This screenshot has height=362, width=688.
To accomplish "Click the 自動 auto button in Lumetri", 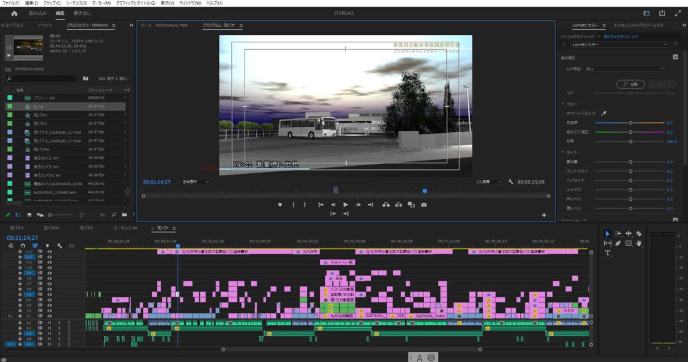I will (x=630, y=84).
